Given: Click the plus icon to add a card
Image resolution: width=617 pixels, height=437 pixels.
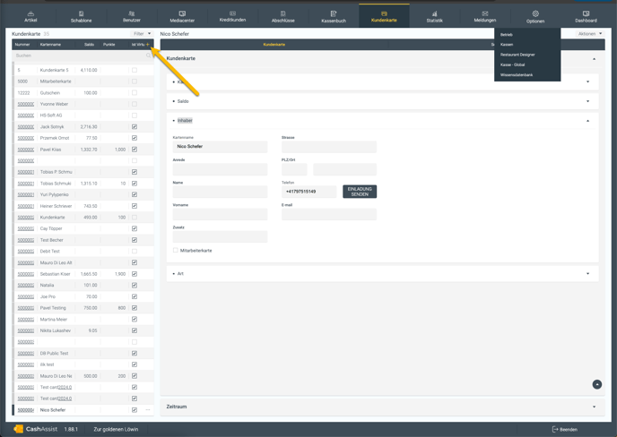Looking at the screenshot, I should 148,45.
